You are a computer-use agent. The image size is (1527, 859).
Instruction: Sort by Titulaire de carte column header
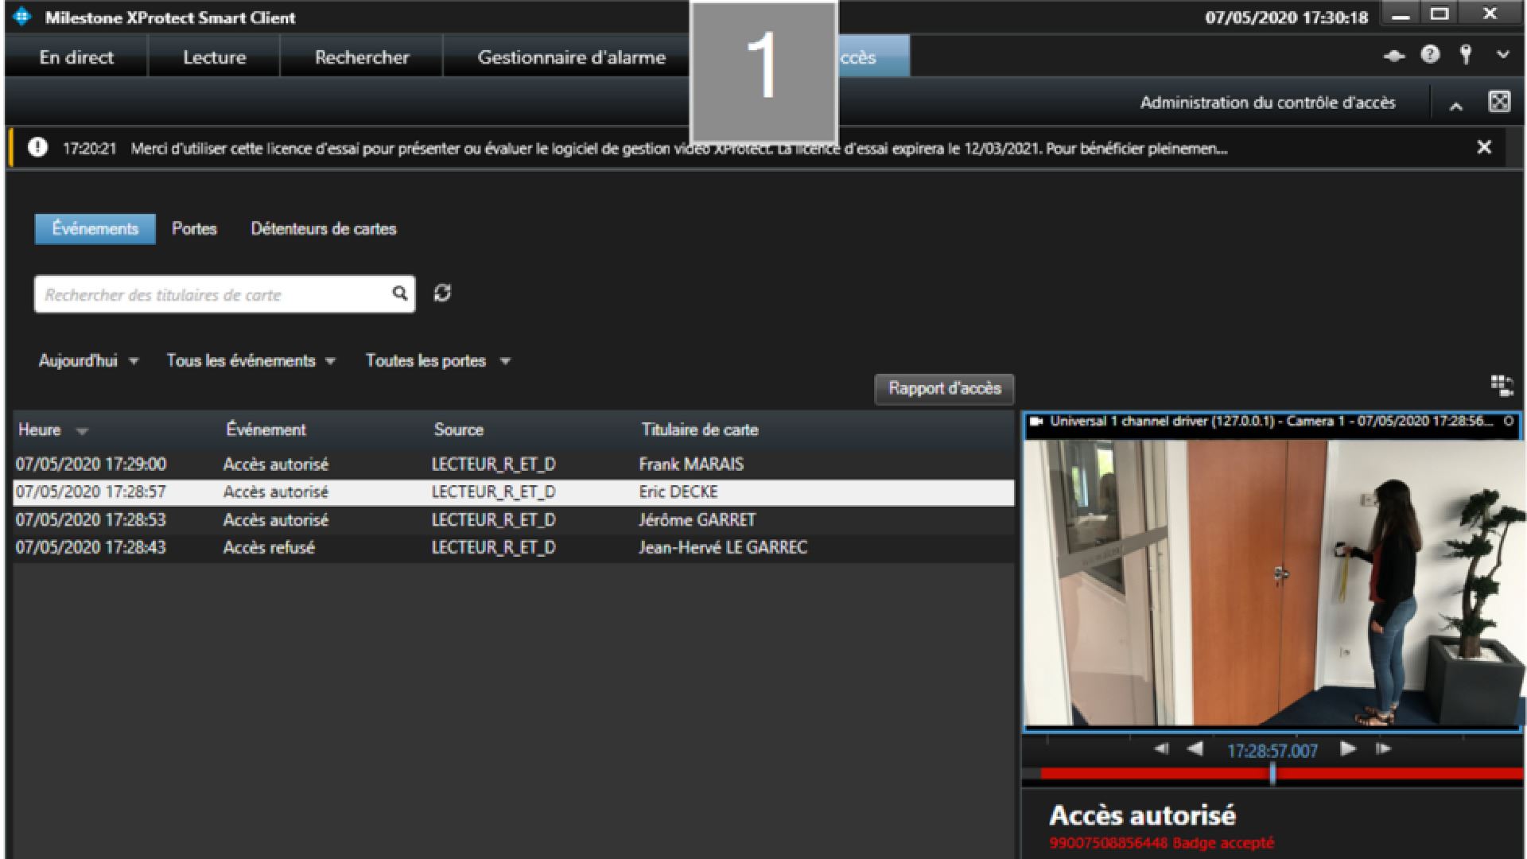click(x=700, y=429)
